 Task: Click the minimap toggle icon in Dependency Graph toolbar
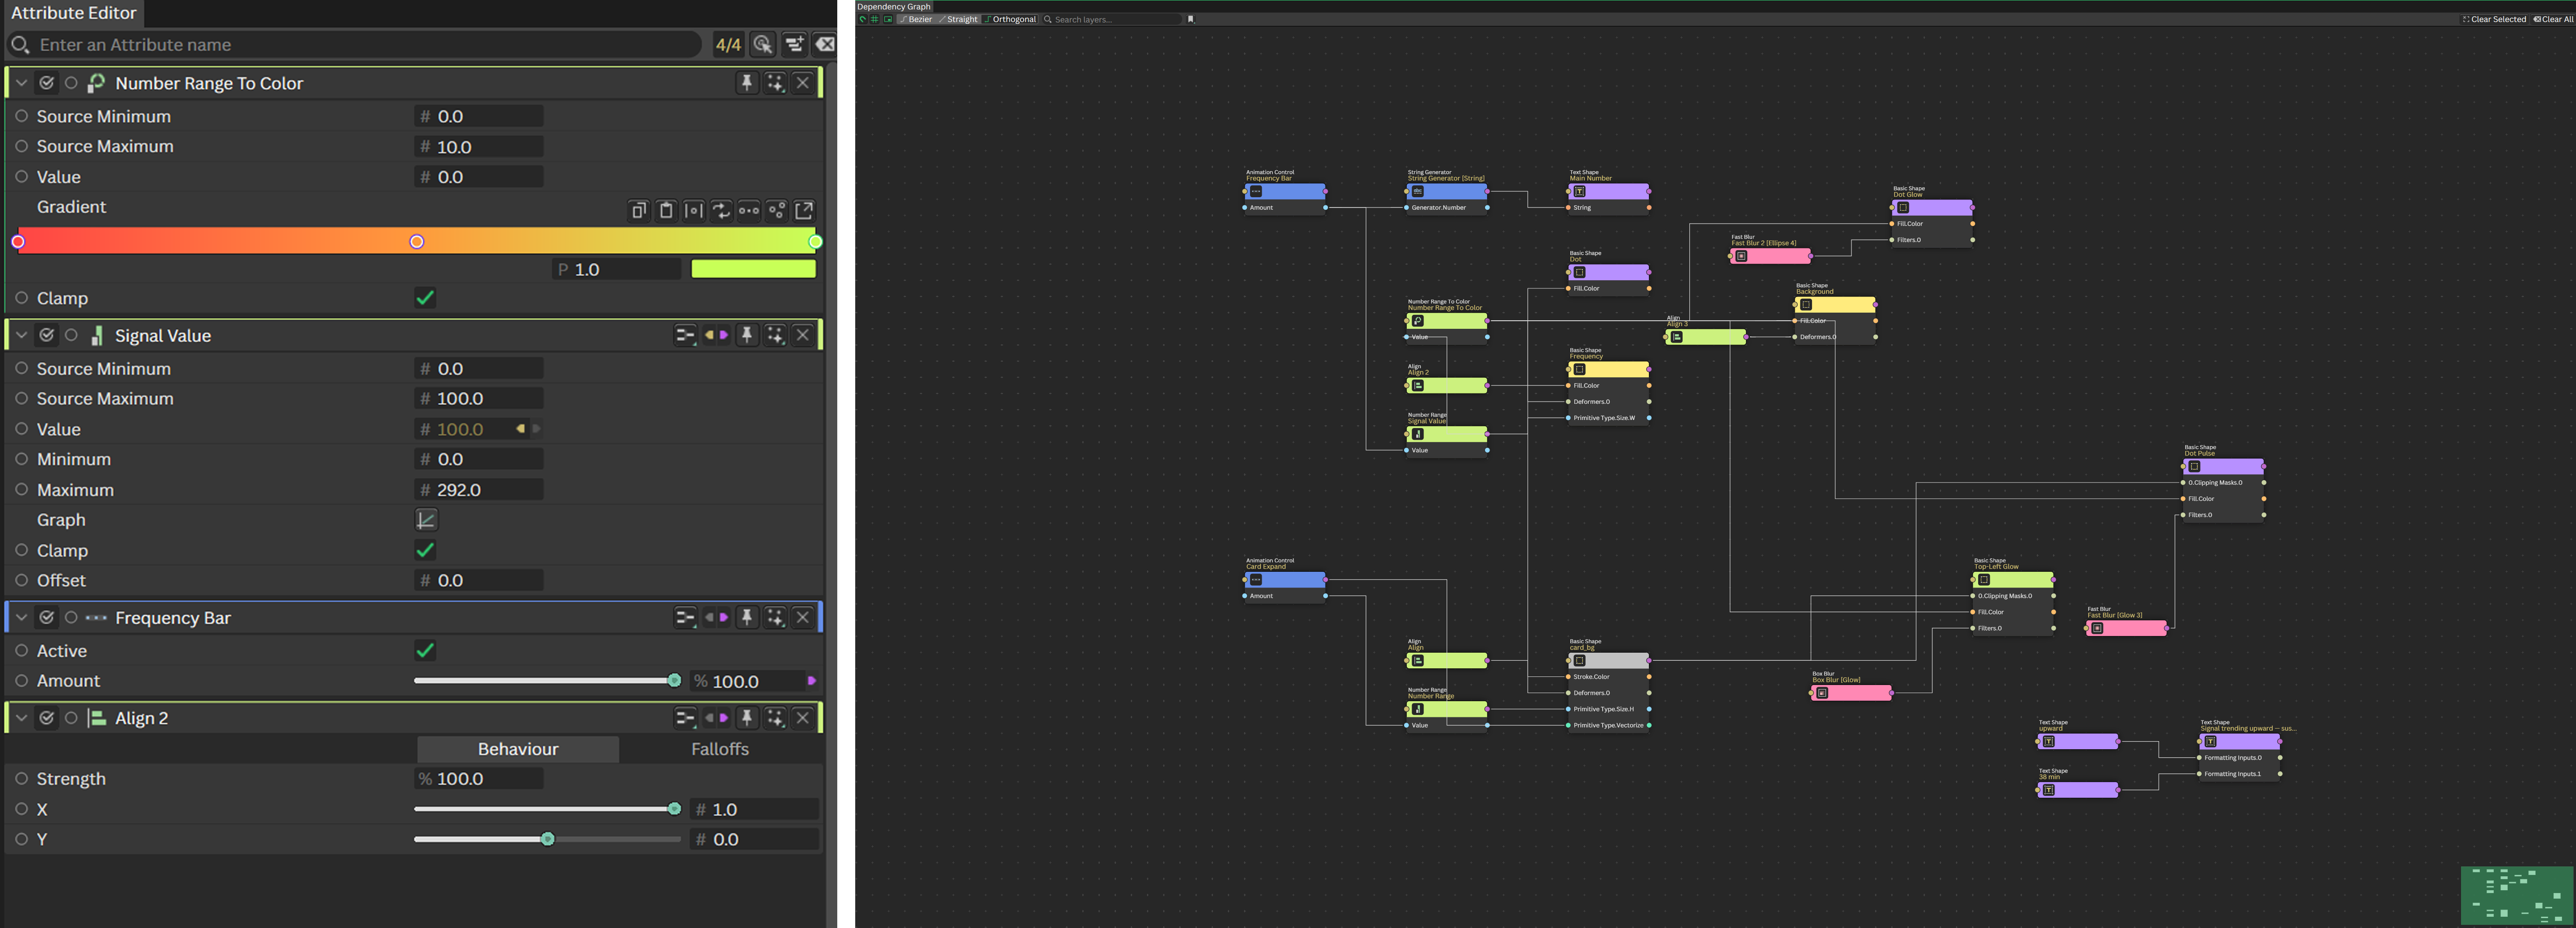coord(888,19)
